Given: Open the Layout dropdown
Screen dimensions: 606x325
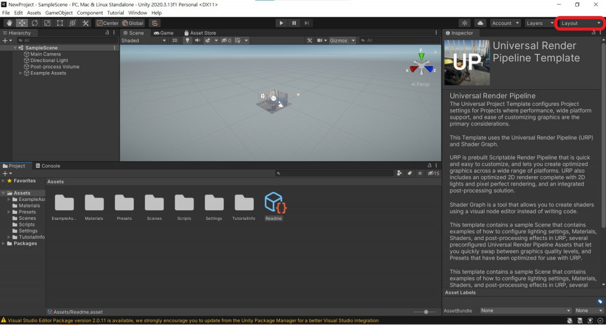Looking at the screenshot, I should (580, 23).
